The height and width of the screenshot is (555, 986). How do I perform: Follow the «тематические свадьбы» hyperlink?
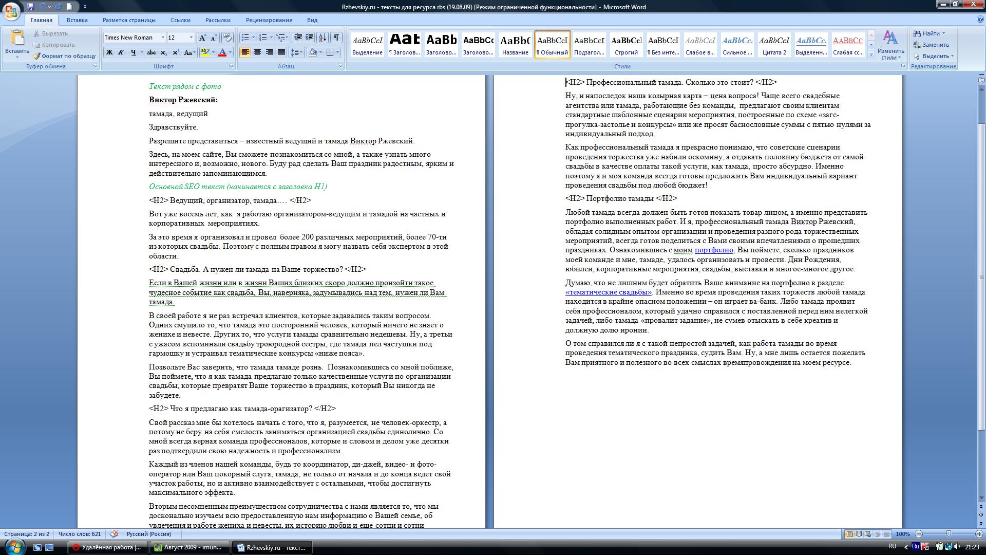[608, 292]
